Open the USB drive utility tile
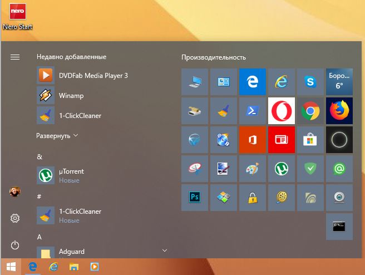This screenshot has height=275, width=365. pos(195,111)
